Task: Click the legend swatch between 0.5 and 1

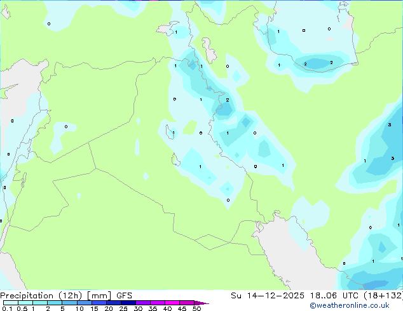Action: (x=25, y=303)
